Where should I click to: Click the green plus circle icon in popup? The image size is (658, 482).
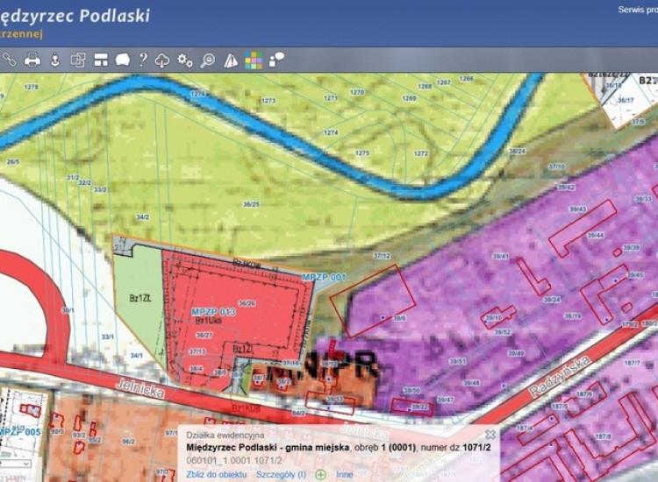click(320, 474)
